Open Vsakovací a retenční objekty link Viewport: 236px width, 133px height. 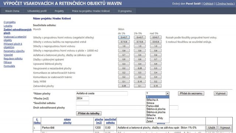(x=15, y=38)
